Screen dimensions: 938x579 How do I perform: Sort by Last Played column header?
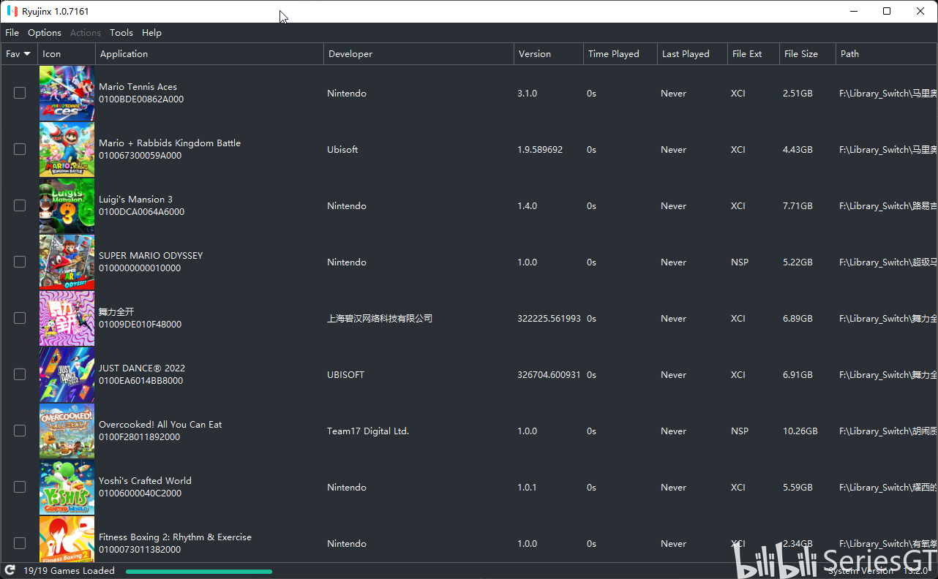point(692,54)
